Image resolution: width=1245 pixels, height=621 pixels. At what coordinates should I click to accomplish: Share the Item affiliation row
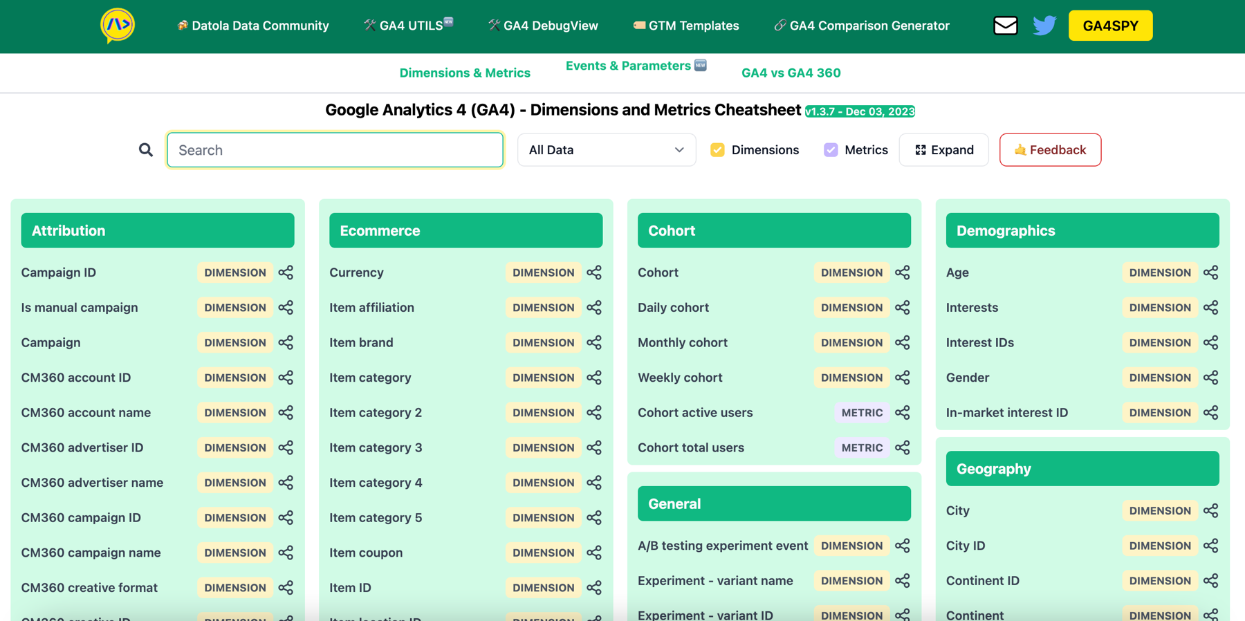[x=594, y=308]
